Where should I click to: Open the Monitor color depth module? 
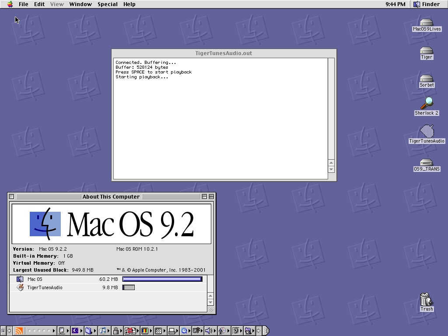click(146, 331)
